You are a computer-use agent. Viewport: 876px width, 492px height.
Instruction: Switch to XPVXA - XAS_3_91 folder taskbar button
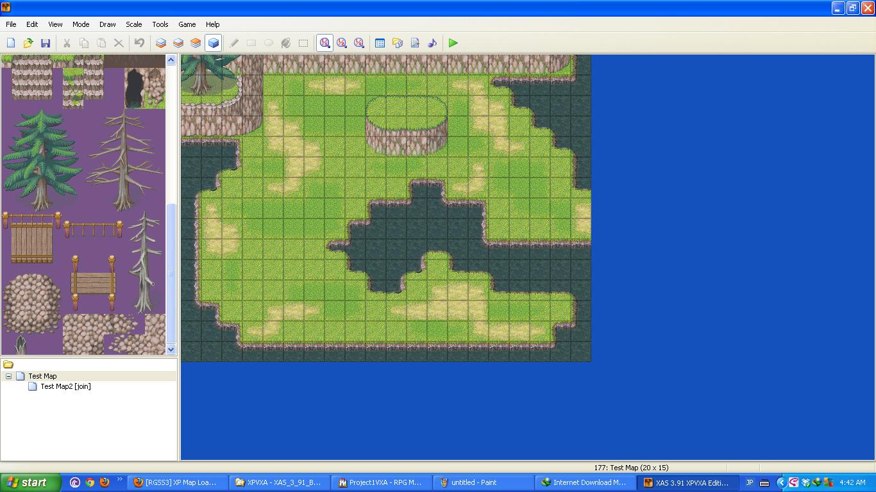[280, 482]
